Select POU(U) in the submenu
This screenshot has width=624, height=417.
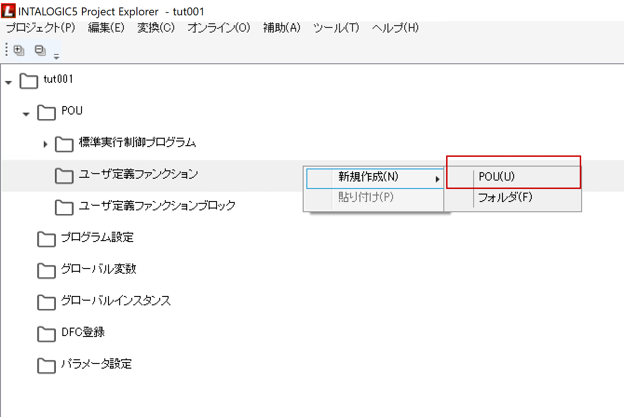496,177
